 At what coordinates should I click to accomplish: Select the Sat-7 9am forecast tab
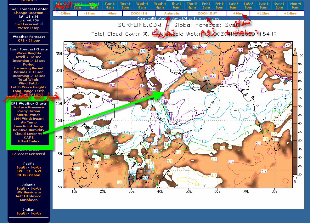234,6
